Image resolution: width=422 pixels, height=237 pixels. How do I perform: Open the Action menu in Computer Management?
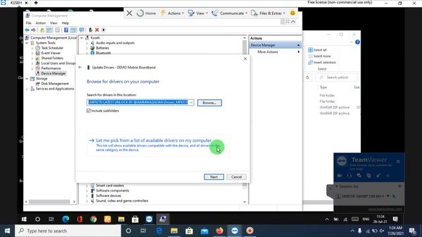click(41, 23)
